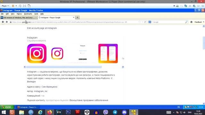Open Windows host Start button

[4, 112]
